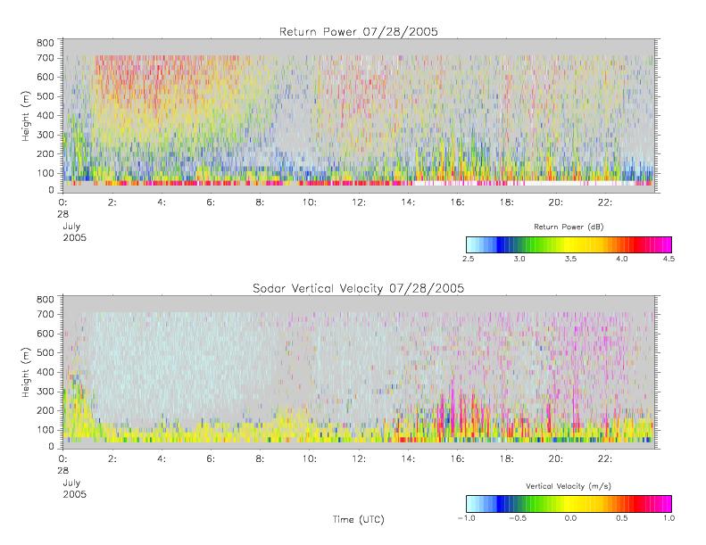Click the "18:" time tick under Vertical Velocity plot
This screenshot has height=545, width=706.
click(507, 459)
